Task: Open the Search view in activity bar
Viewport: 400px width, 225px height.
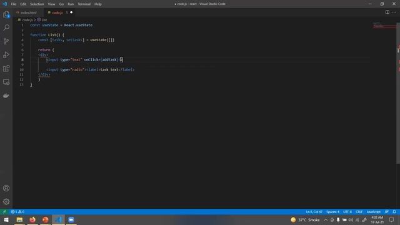Action: click(x=6, y=27)
